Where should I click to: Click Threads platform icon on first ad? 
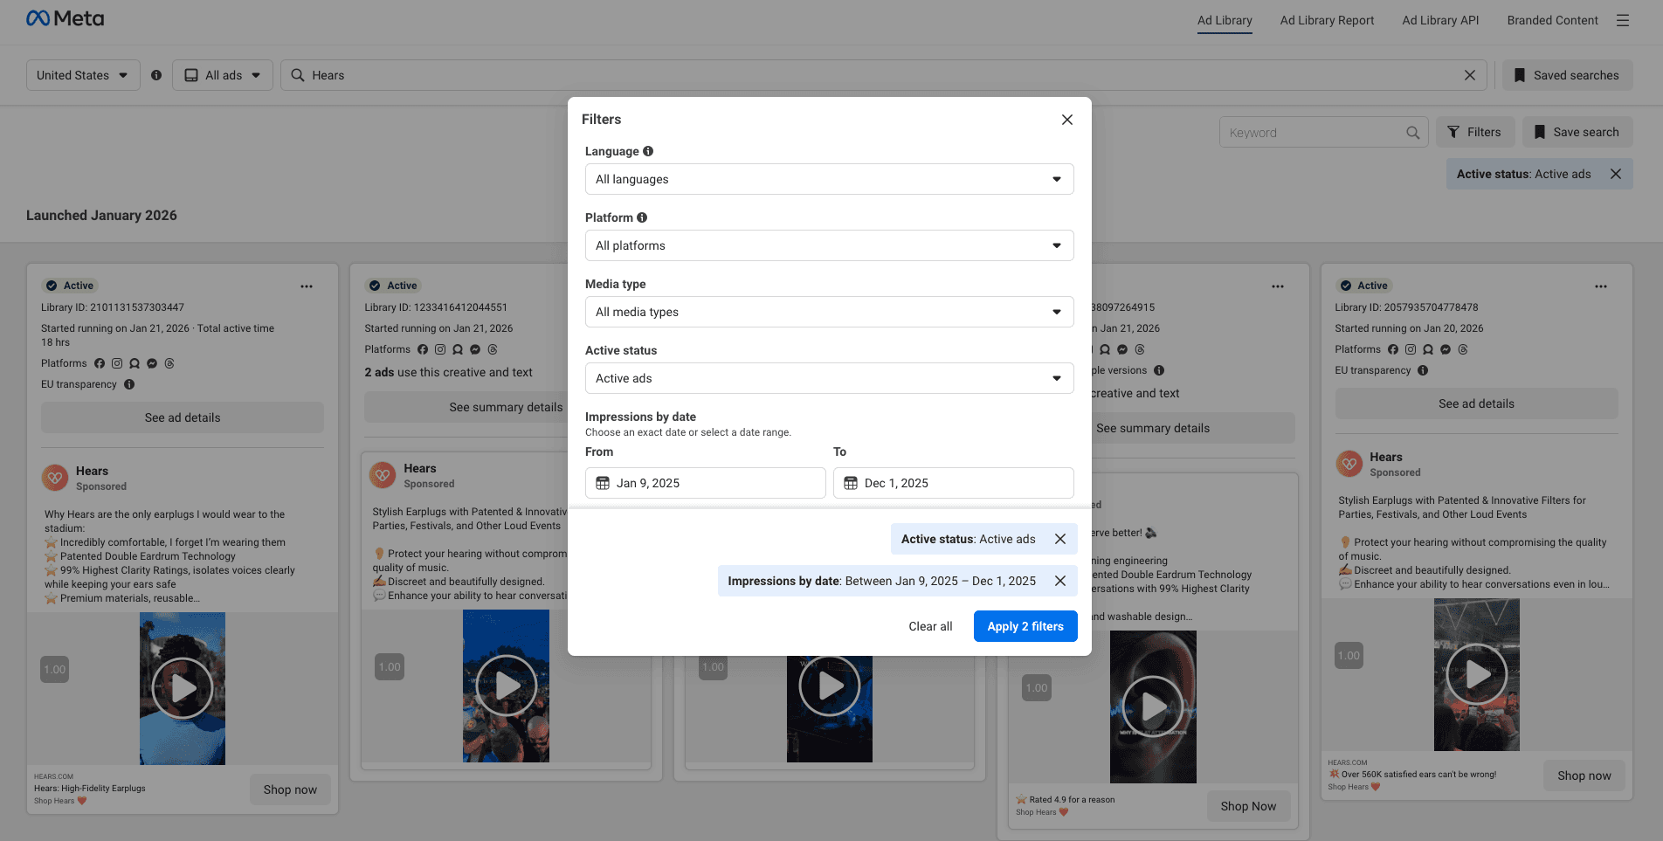tap(169, 363)
